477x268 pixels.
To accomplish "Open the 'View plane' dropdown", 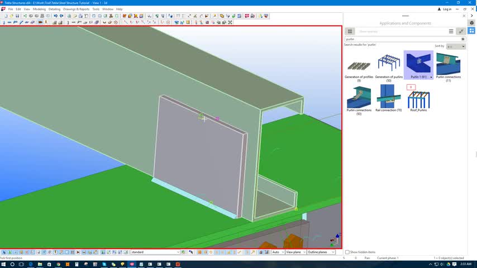I will tap(295, 252).
